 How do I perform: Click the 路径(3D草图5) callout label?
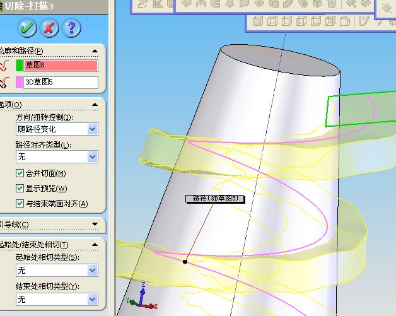pyautogui.click(x=215, y=199)
